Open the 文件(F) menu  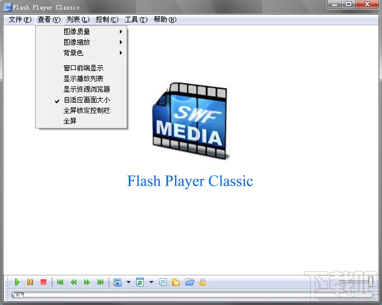pos(20,20)
